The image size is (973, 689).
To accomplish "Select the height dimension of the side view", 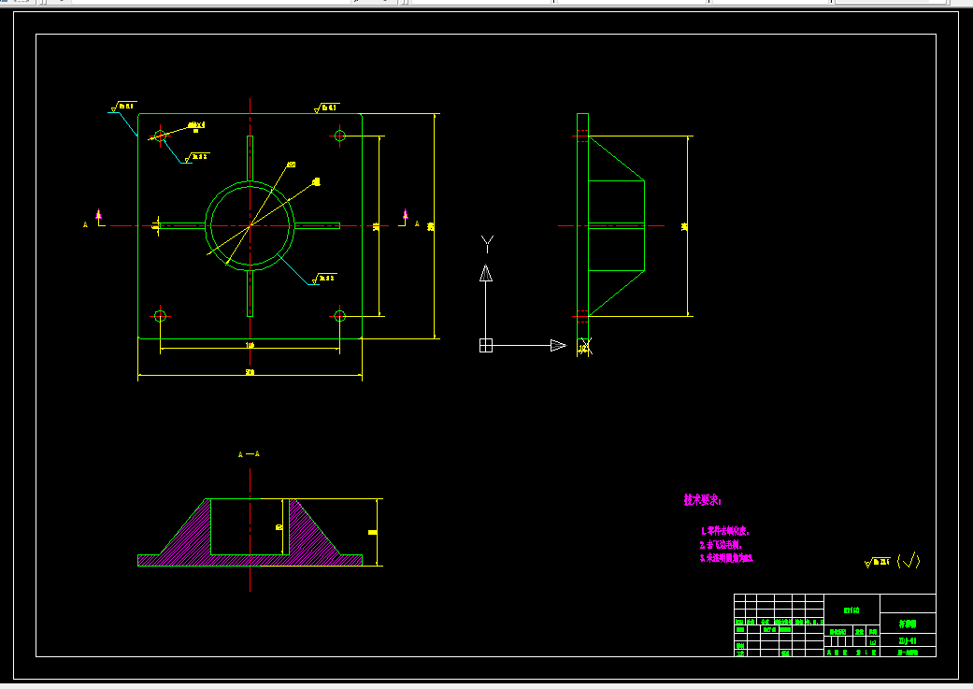I will tap(686, 226).
